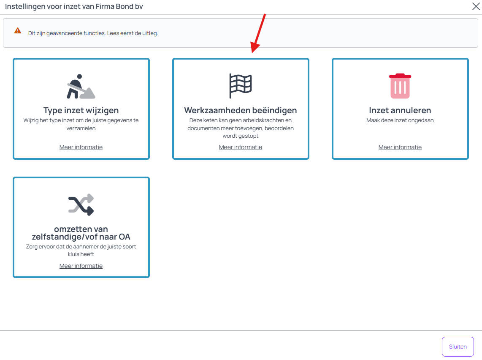Click the shuffle arrows icon
482x360 pixels.
81,205
